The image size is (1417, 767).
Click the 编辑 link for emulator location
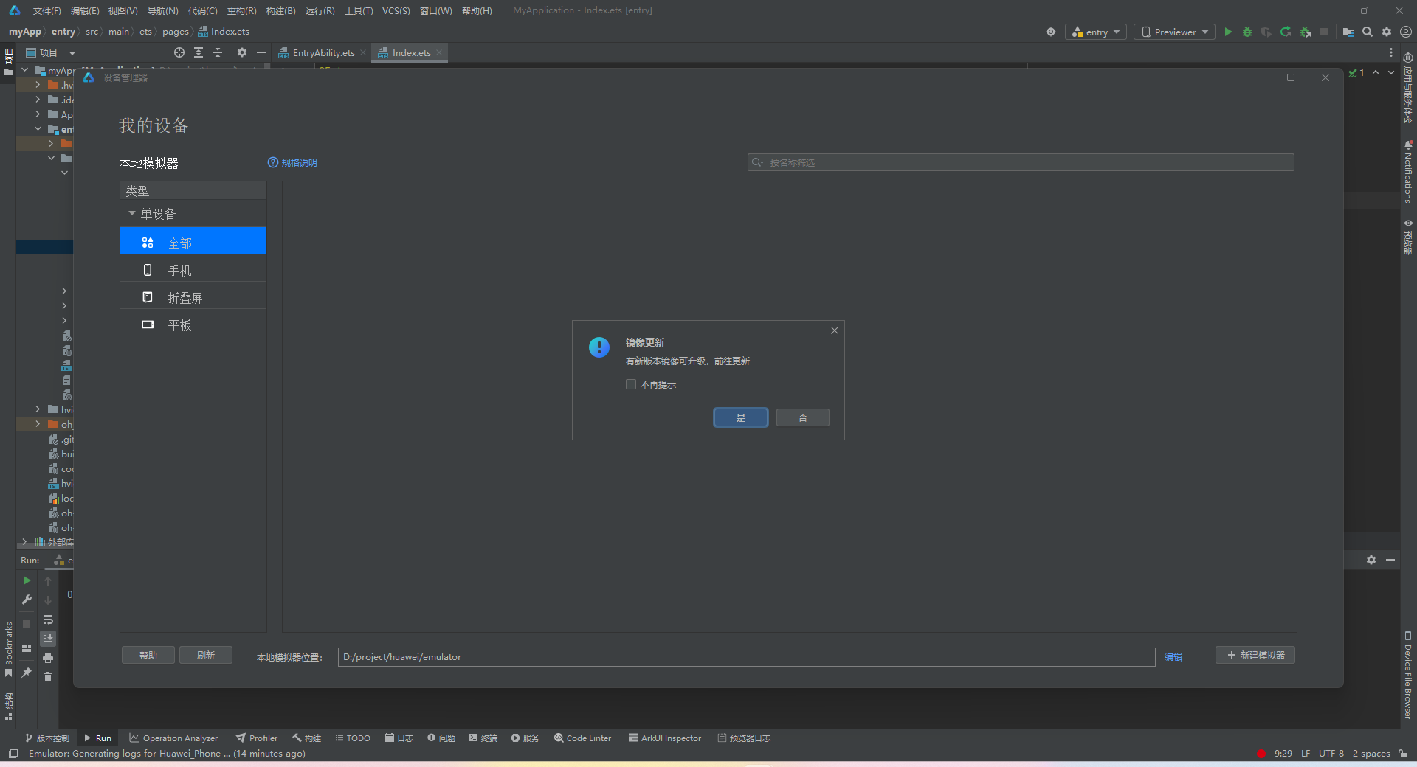coord(1173,657)
